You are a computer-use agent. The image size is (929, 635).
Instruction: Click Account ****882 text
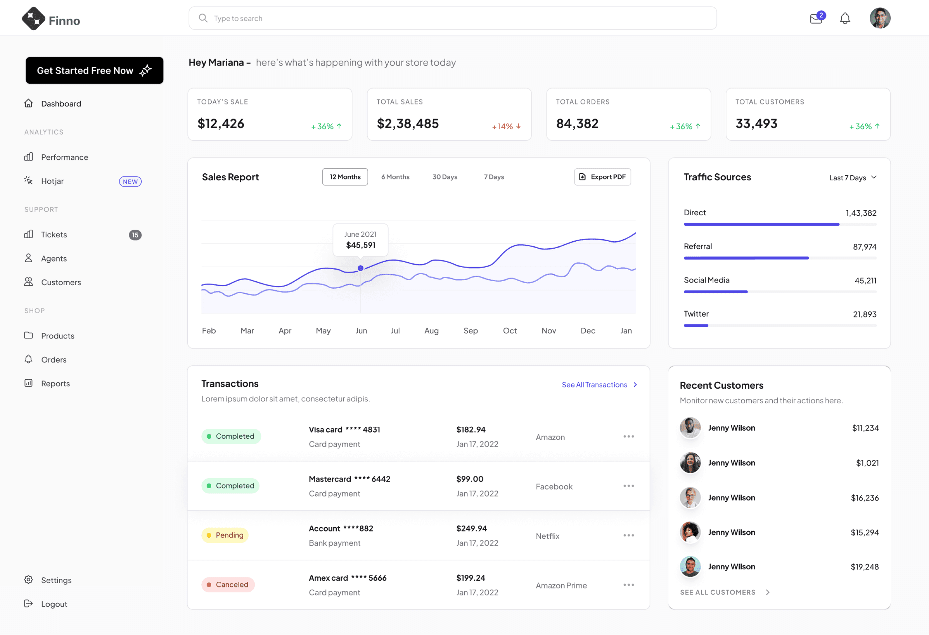click(x=341, y=528)
